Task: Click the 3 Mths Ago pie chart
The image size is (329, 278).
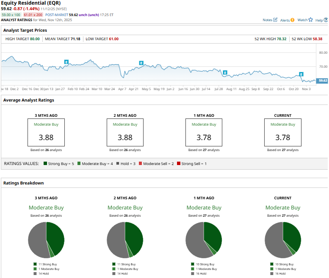Action: pyautogui.click(x=46, y=239)
